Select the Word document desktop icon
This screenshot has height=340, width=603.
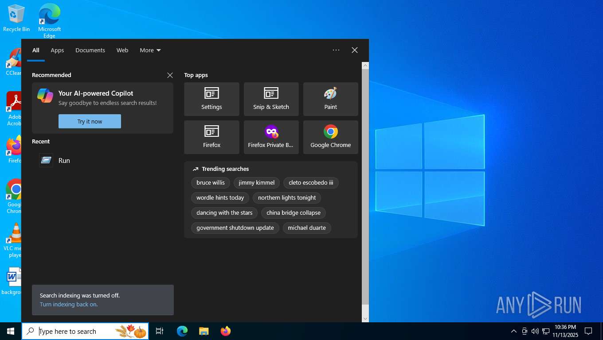(x=12, y=281)
